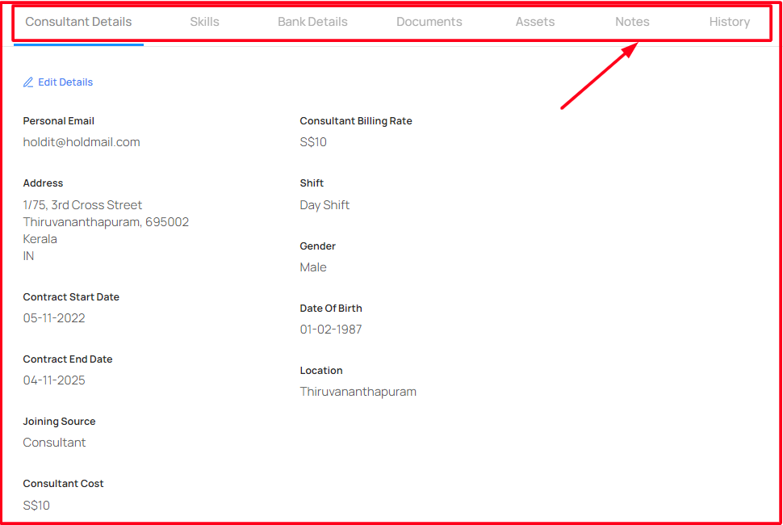
Task: Click the Address label
Action: click(43, 183)
